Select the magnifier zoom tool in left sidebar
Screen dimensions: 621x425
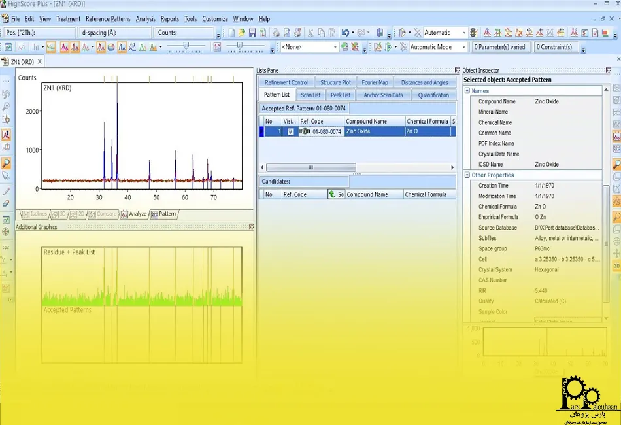(x=6, y=163)
